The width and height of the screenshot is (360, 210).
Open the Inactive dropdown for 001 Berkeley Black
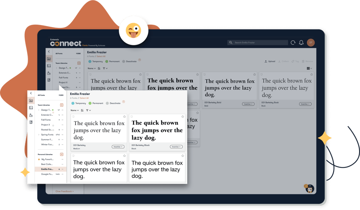176,147
